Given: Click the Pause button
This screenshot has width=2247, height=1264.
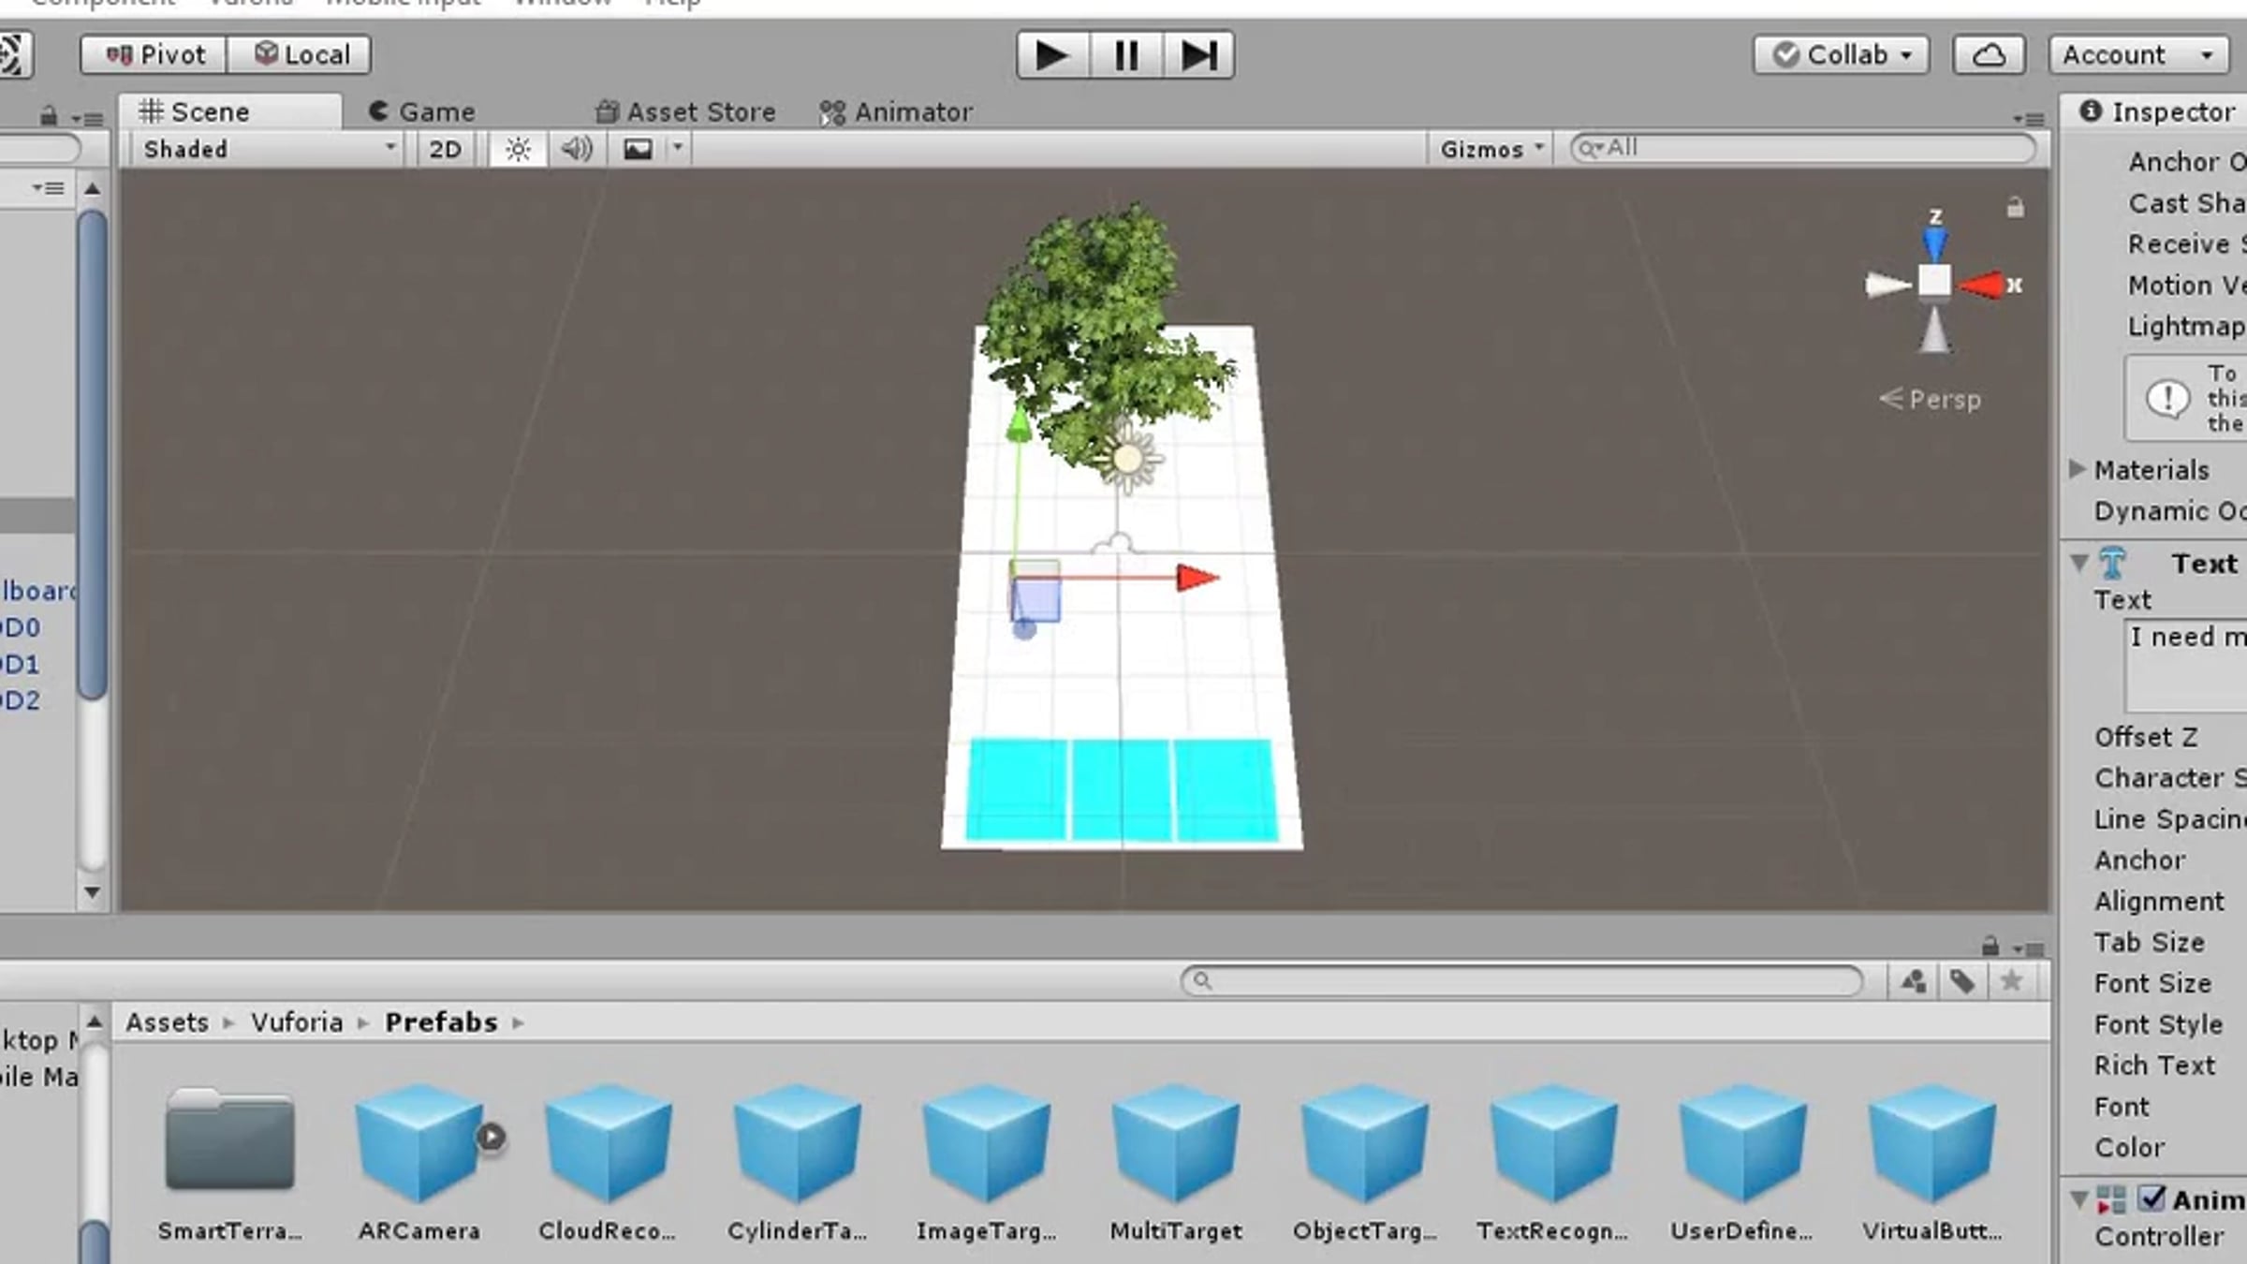Looking at the screenshot, I should [x=1125, y=55].
